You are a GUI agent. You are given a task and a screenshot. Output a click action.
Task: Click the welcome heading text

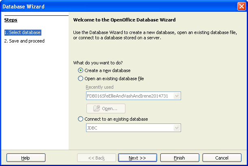click(124, 20)
